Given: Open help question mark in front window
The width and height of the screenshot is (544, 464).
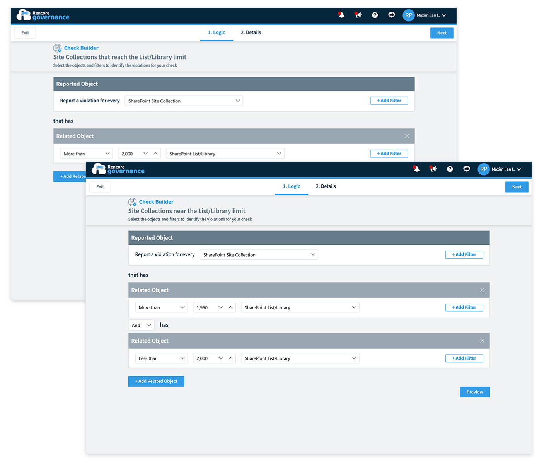Looking at the screenshot, I should [x=450, y=169].
